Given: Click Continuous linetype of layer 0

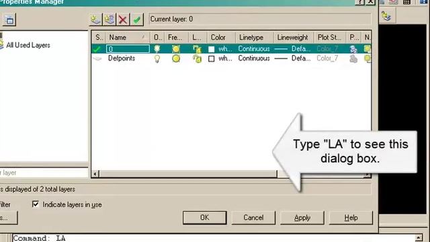Looking at the screenshot, I should tap(254, 49).
